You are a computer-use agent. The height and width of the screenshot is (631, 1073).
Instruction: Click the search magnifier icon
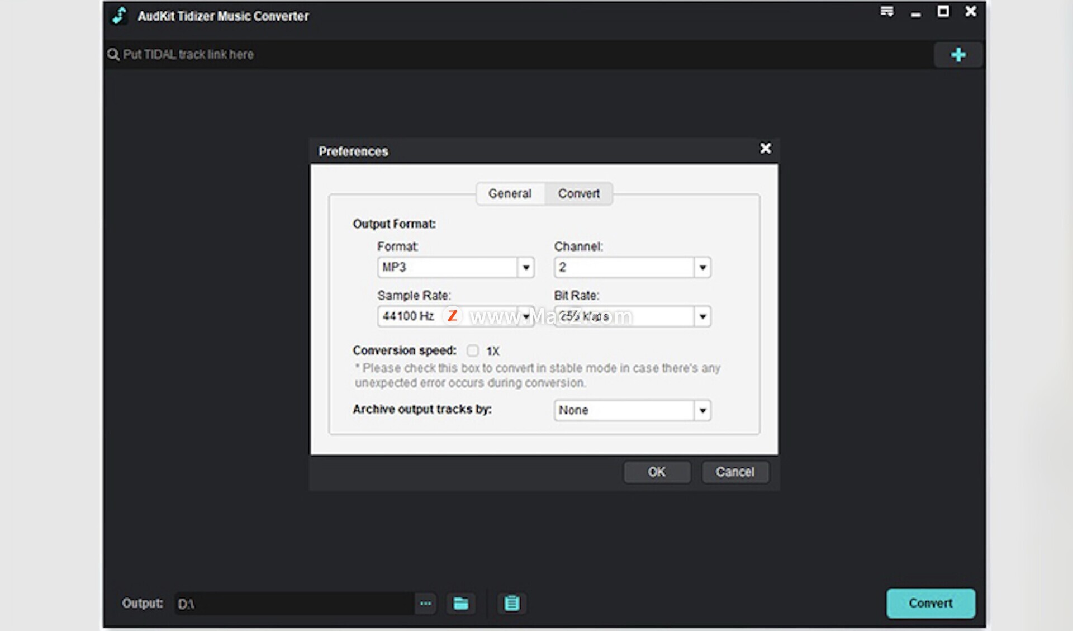pyautogui.click(x=113, y=55)
